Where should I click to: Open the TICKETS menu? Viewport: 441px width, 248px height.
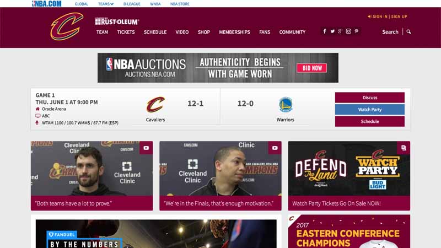point(126,32)
